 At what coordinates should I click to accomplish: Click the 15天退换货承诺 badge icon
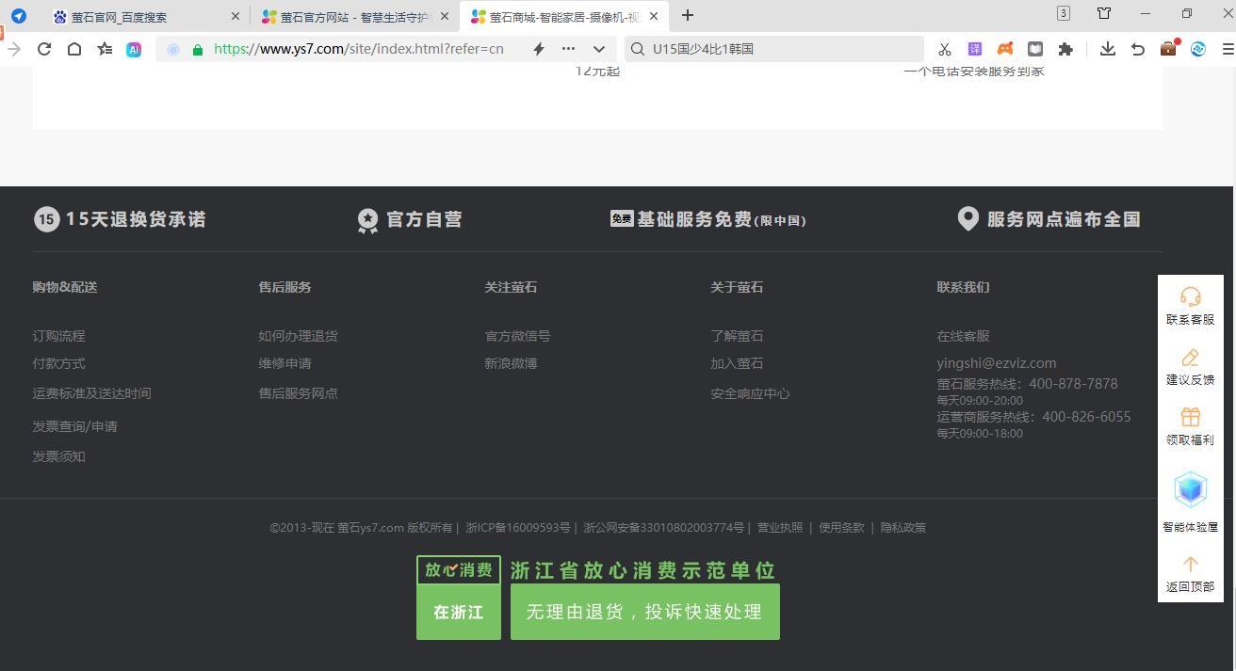(x=46, y=219)
